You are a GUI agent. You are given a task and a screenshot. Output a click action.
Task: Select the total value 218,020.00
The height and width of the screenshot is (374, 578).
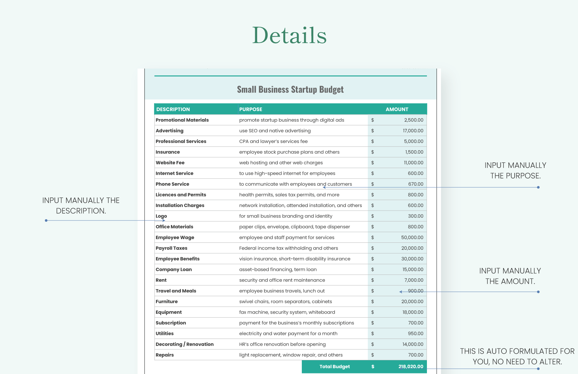pos(411,367)
